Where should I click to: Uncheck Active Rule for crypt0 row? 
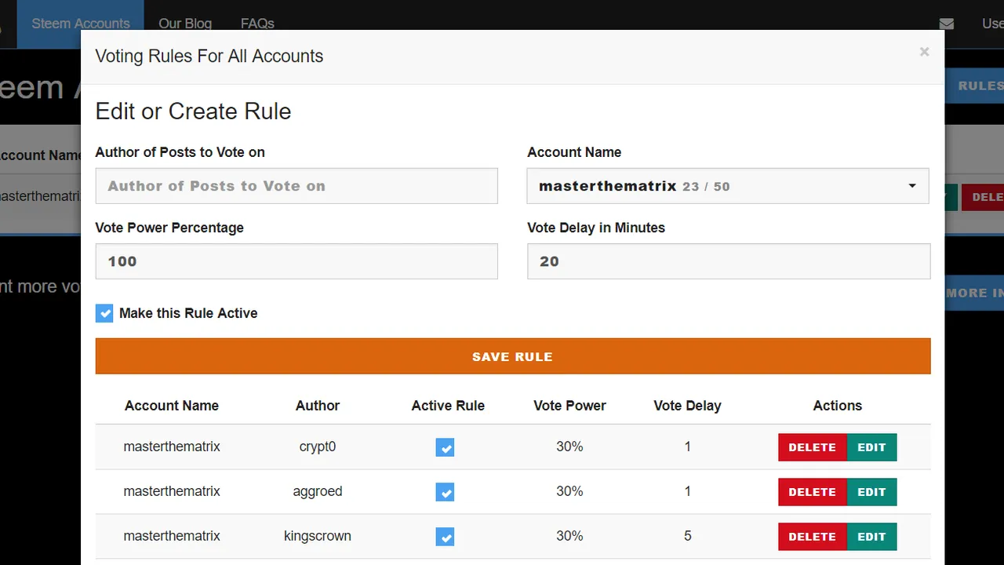coord(445,448)
